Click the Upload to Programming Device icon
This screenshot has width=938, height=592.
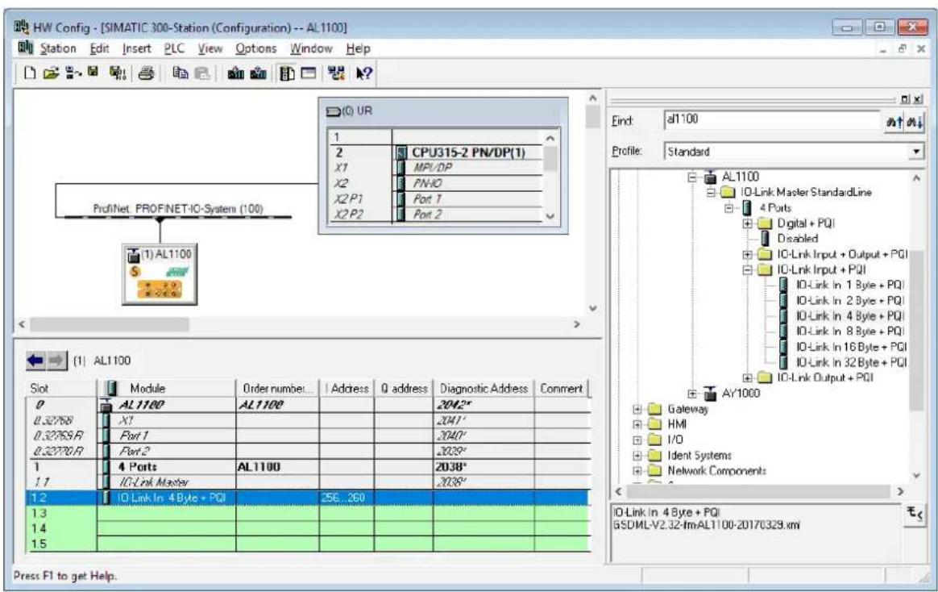(x=259, y=73)
